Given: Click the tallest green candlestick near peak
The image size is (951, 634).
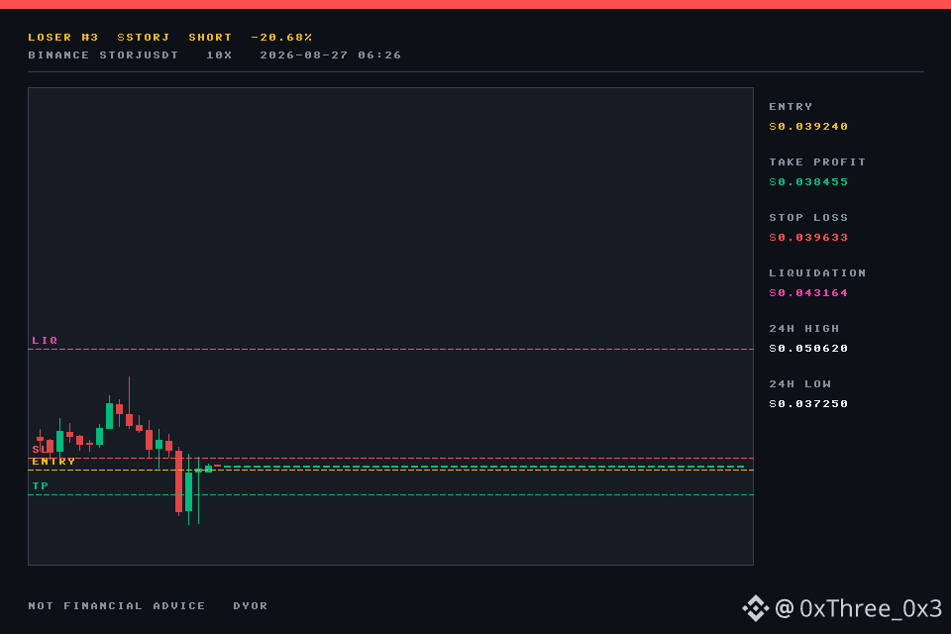Looking at the screenshot, I should [x=110, y=416].
